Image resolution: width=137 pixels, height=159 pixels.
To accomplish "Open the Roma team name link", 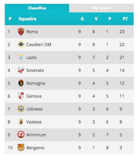I will click(x=32, y=32).
